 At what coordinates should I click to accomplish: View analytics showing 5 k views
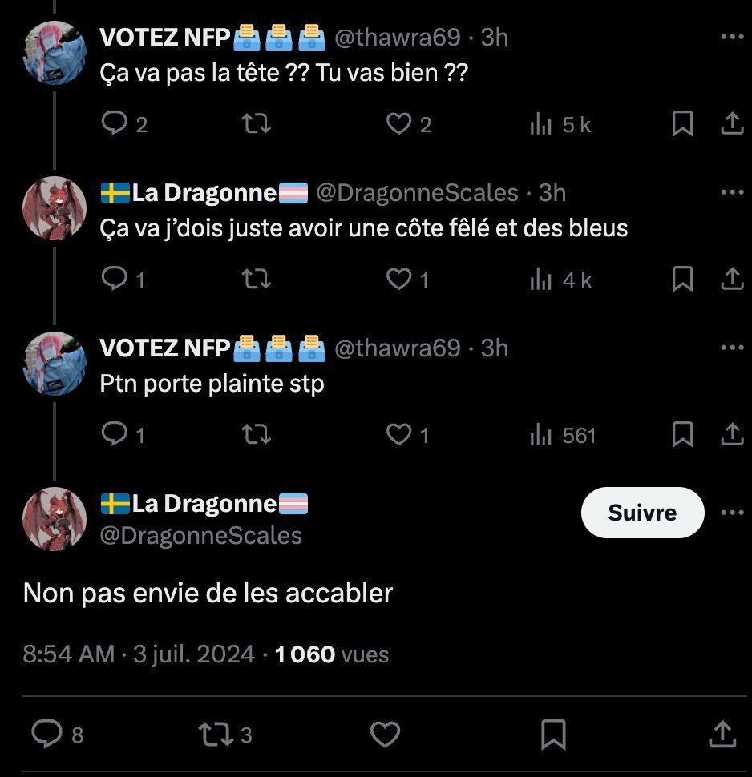tap(561, 124)
